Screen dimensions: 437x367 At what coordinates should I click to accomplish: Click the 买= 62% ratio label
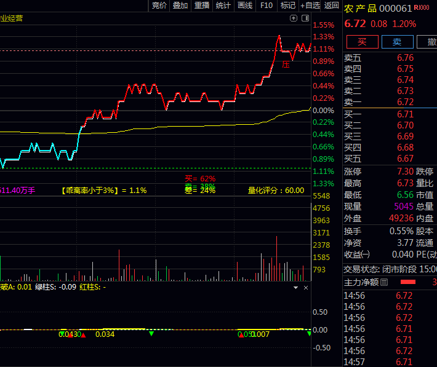coord(200,178)
